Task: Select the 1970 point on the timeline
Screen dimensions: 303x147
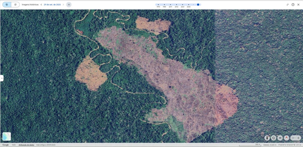Action: (x=158, y=5)
